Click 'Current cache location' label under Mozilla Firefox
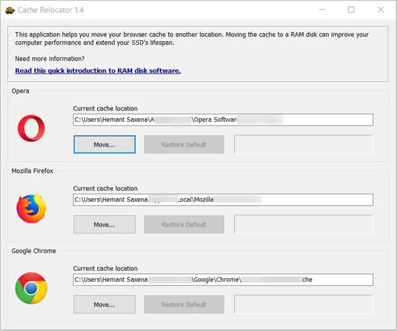This screenshot has width=397, height=331. pos(105,189)
